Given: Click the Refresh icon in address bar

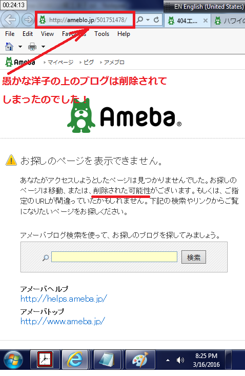Looking at the screenshot, I should (156, 19).
